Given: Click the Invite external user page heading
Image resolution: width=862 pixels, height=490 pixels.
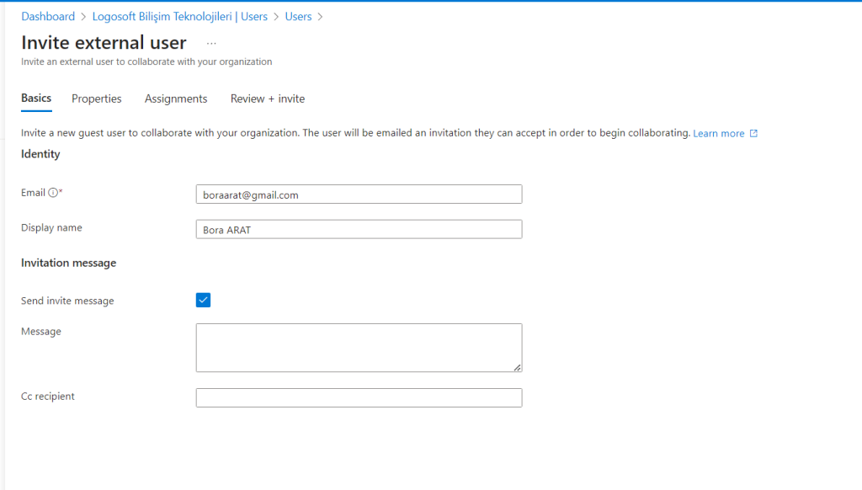Looking at the screenshot, I should coord(104,42).
